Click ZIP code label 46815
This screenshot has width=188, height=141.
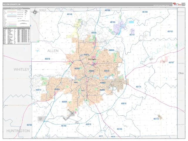(107, 71)
